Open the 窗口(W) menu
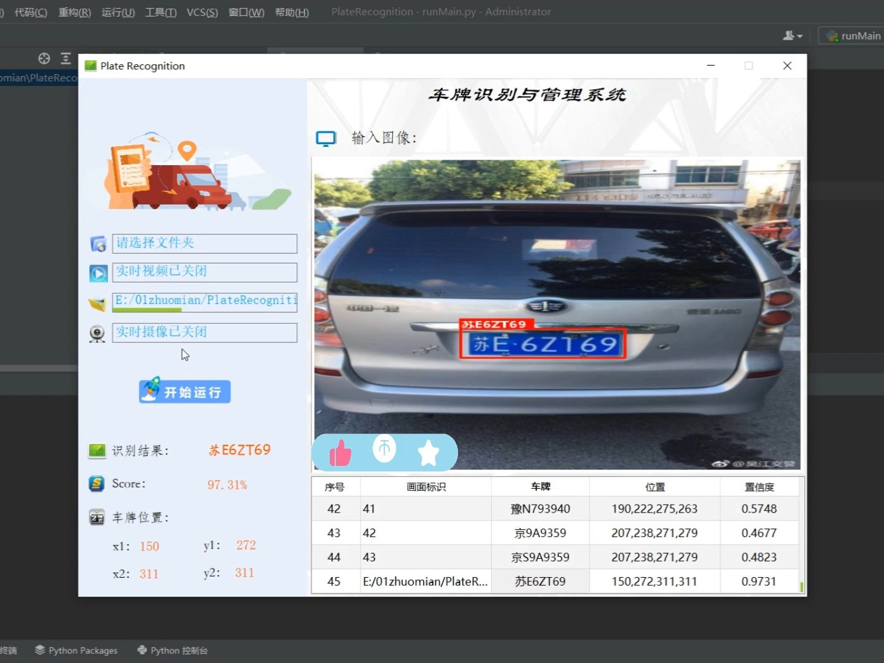Image resolution: width=884 pixels, height=663 pixels. [x=246, y=12]
